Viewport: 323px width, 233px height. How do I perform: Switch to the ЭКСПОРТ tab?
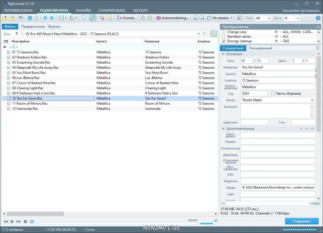point(140,10)
